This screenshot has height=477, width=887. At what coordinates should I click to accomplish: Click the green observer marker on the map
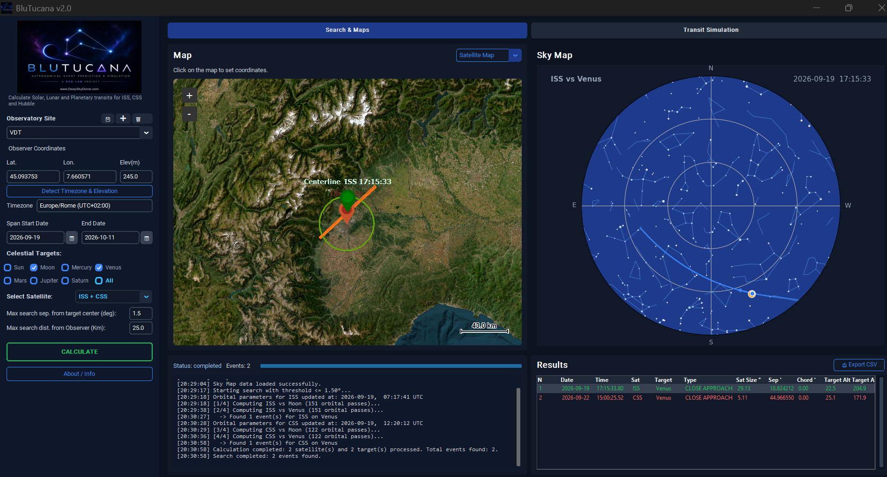(347, 199)
